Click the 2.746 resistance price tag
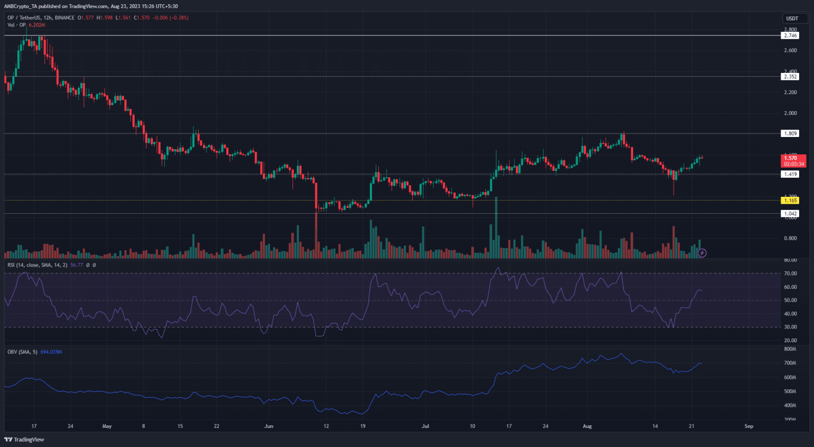The height and width of the screenshot is (447, 814). click(x=790, y=35)
